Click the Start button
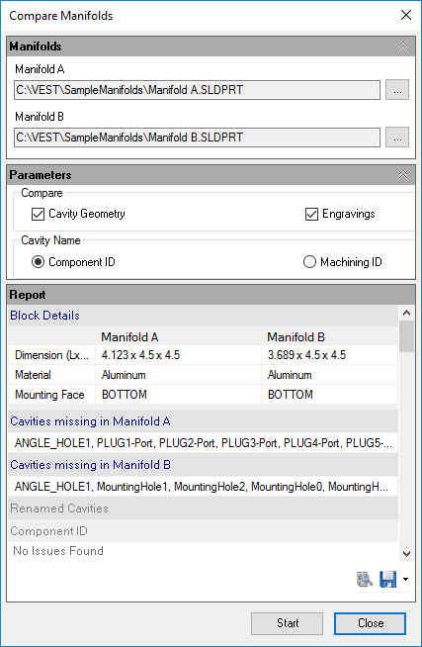Screen dimensions: 422x647 point(288,623)
